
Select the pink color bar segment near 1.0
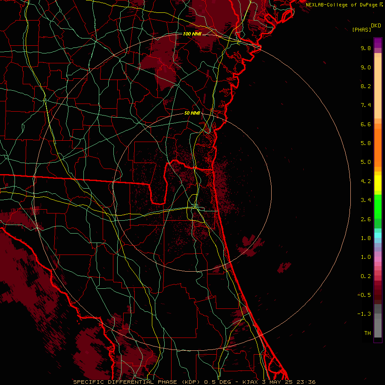click(378, 259)
